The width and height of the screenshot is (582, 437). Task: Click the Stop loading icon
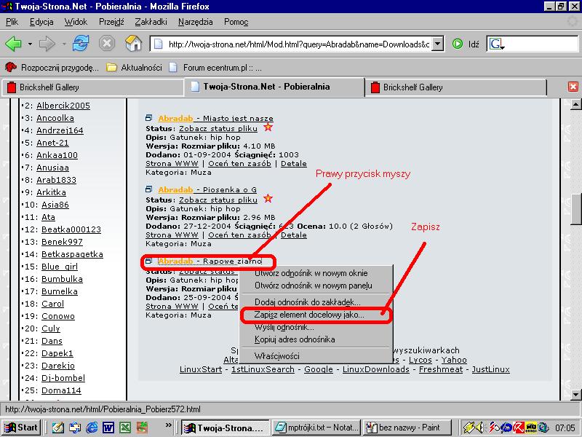pos(107,44)
